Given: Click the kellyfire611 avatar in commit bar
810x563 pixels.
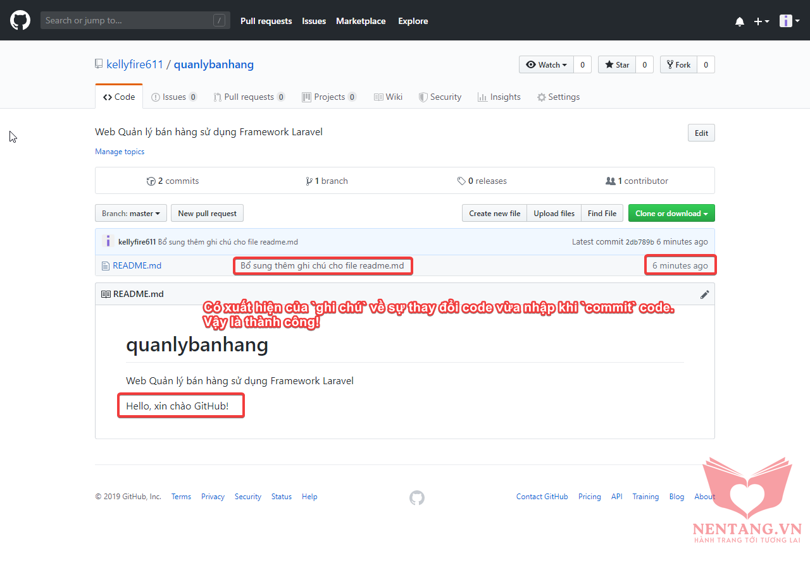Looking at the screenshot, I should point(108,241).
